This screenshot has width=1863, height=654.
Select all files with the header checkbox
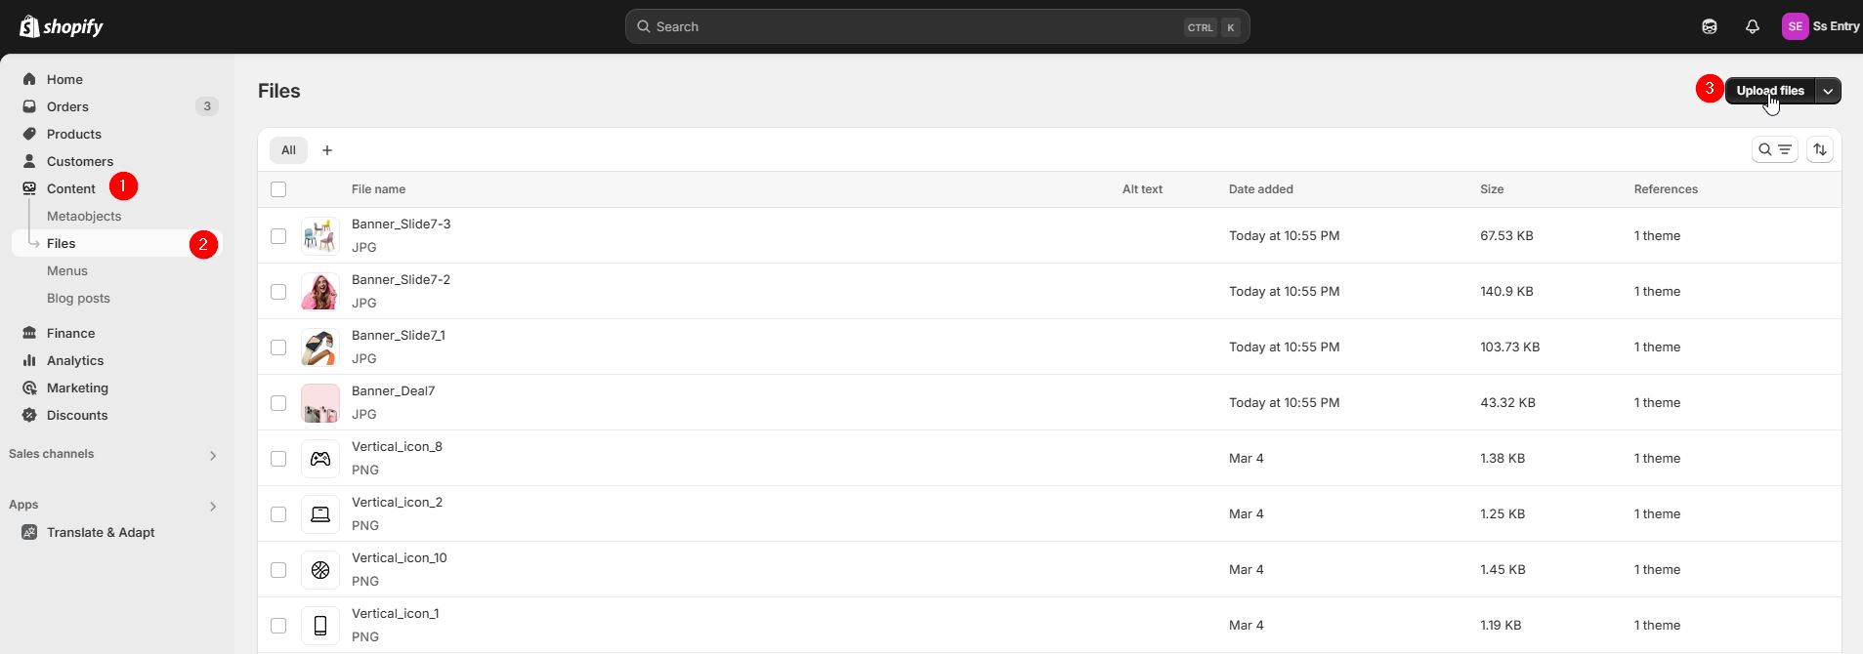tap(279, 189)
